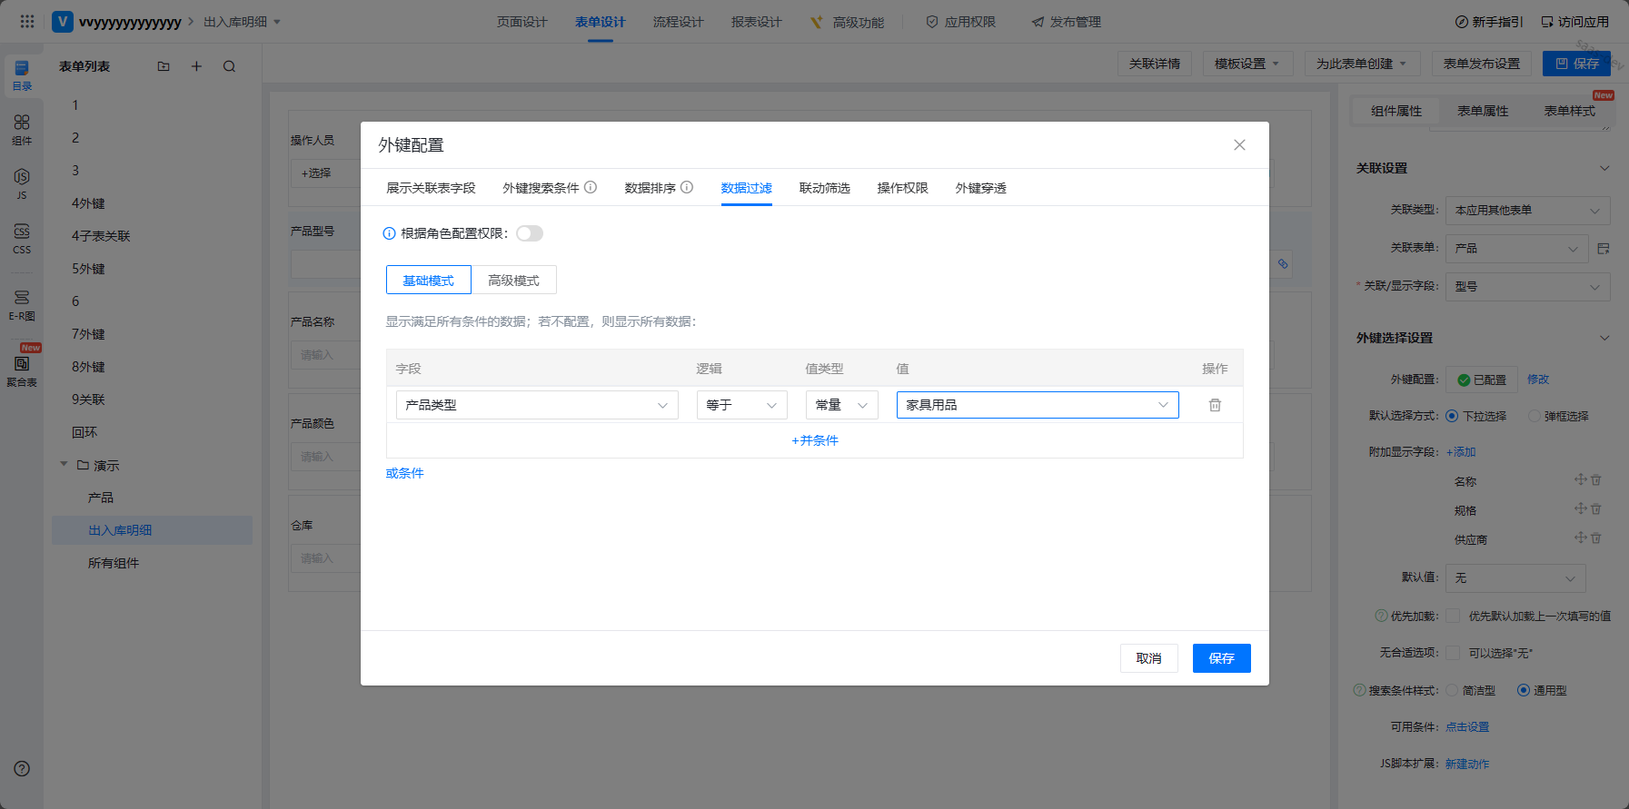
Task: Switch to 展示关联表字段 tab
Action: click(x=431, y=188)
